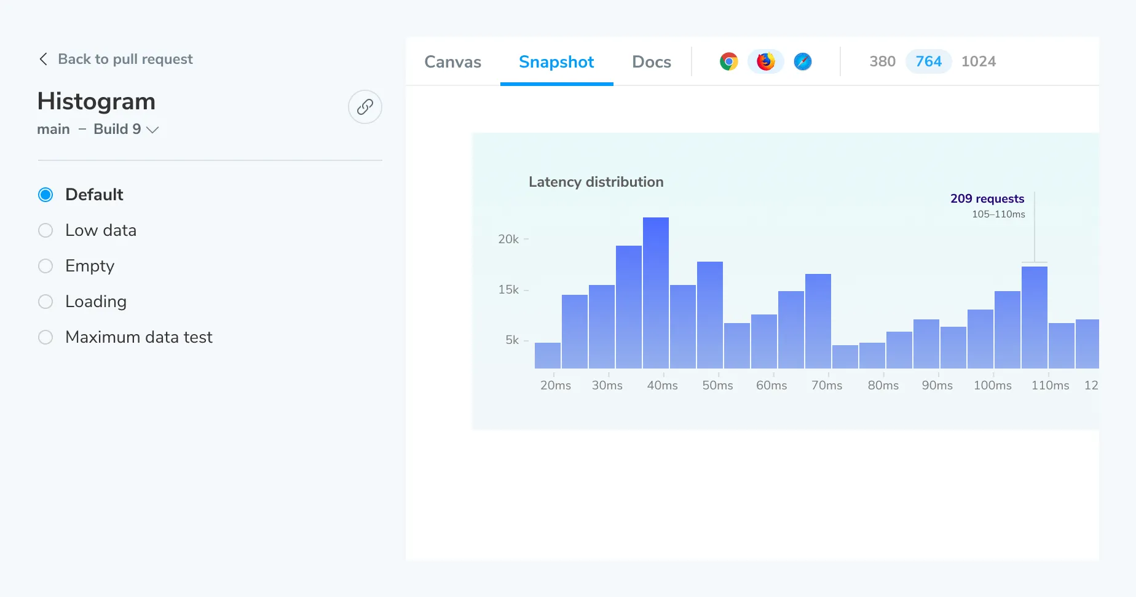This screenshot has height=597, width=1136.
Task: Select the 764 viewport width
Action: point(928,61)
